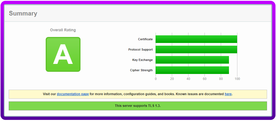Click the Certificate score bar
Image resolution: width=276 pixels, height=121 pixels.
[196, 39]
